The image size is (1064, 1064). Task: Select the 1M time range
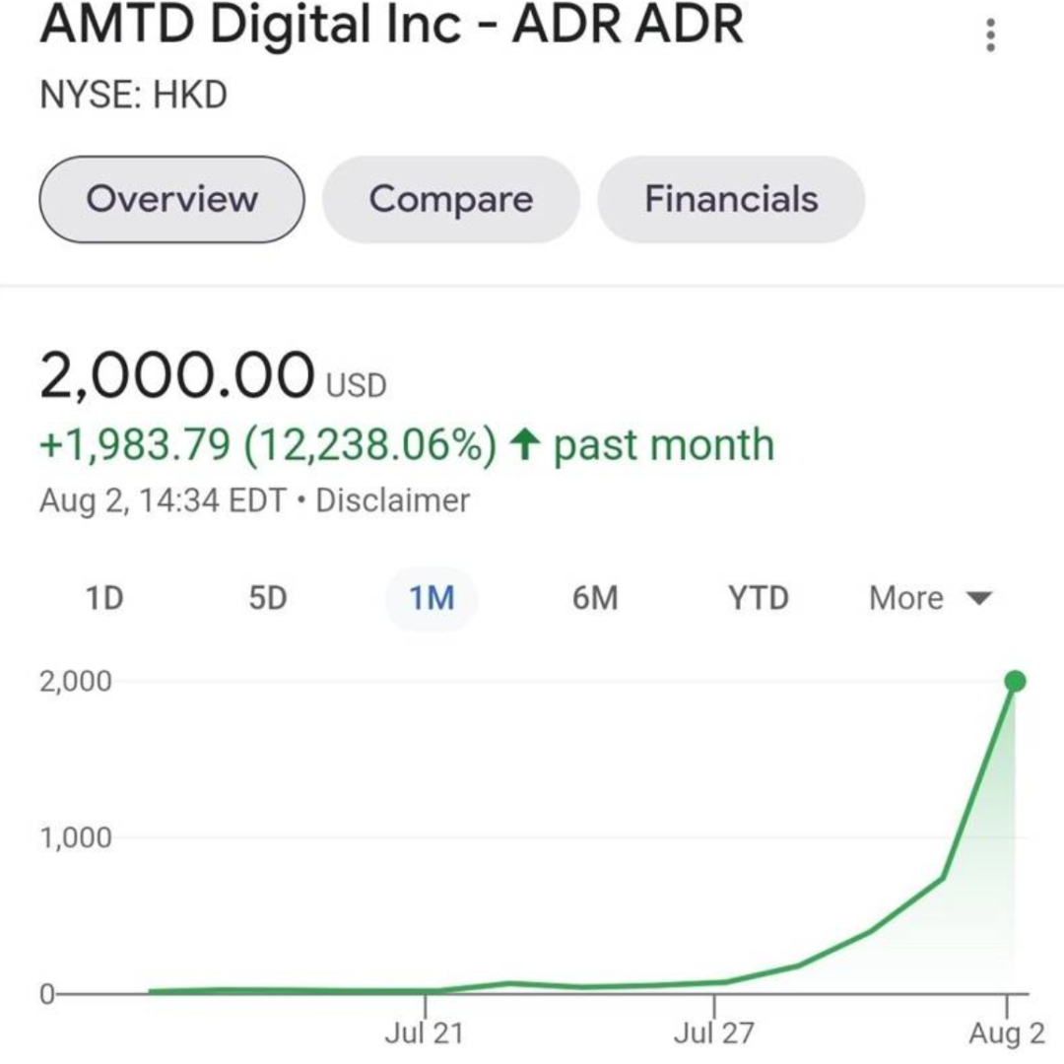(432, 599)
